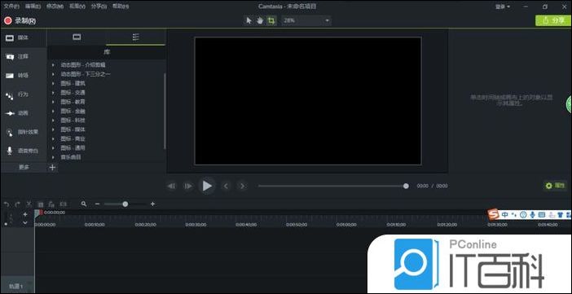This screenshot has height=294, width=572.
Task: Click the 轨道 1 track label
Action: tap(16, 287)
